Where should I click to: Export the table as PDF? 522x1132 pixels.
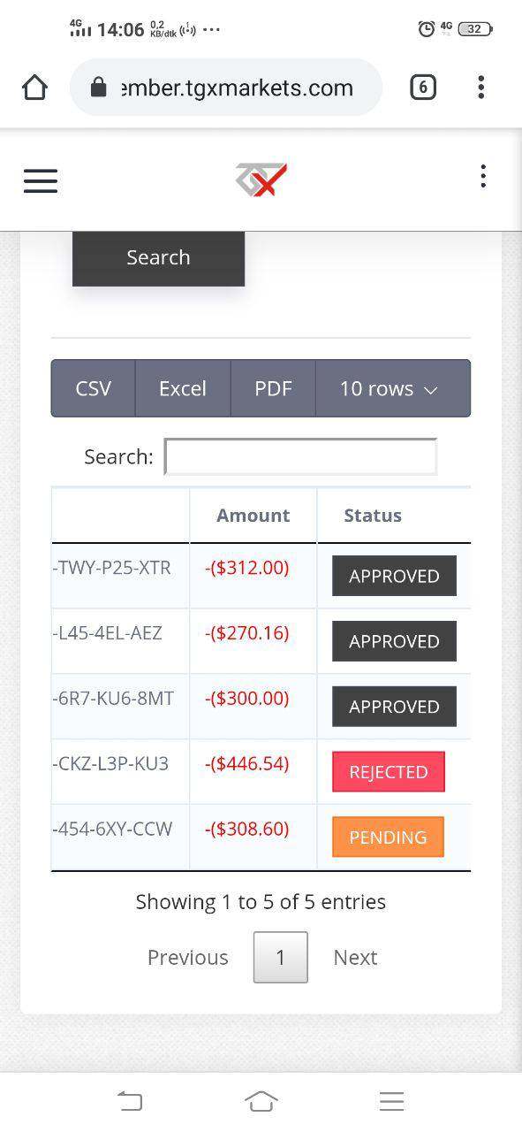pyautogui.click(x=273, y=388)
